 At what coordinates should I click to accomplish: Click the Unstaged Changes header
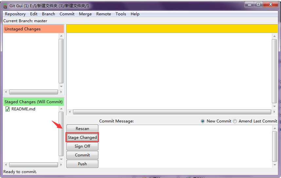click(33, 29)
